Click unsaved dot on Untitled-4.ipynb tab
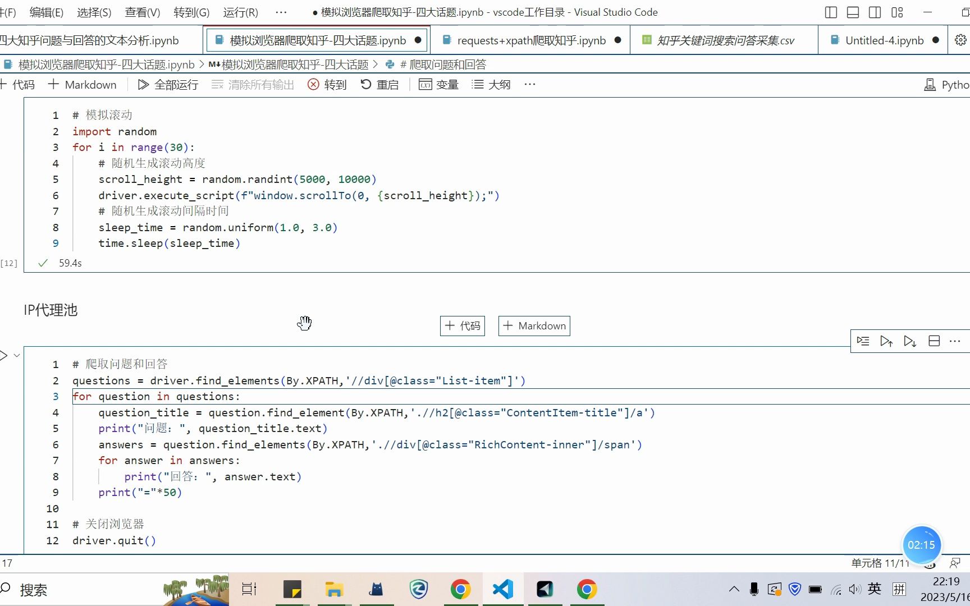 click(x=935, y=40)
